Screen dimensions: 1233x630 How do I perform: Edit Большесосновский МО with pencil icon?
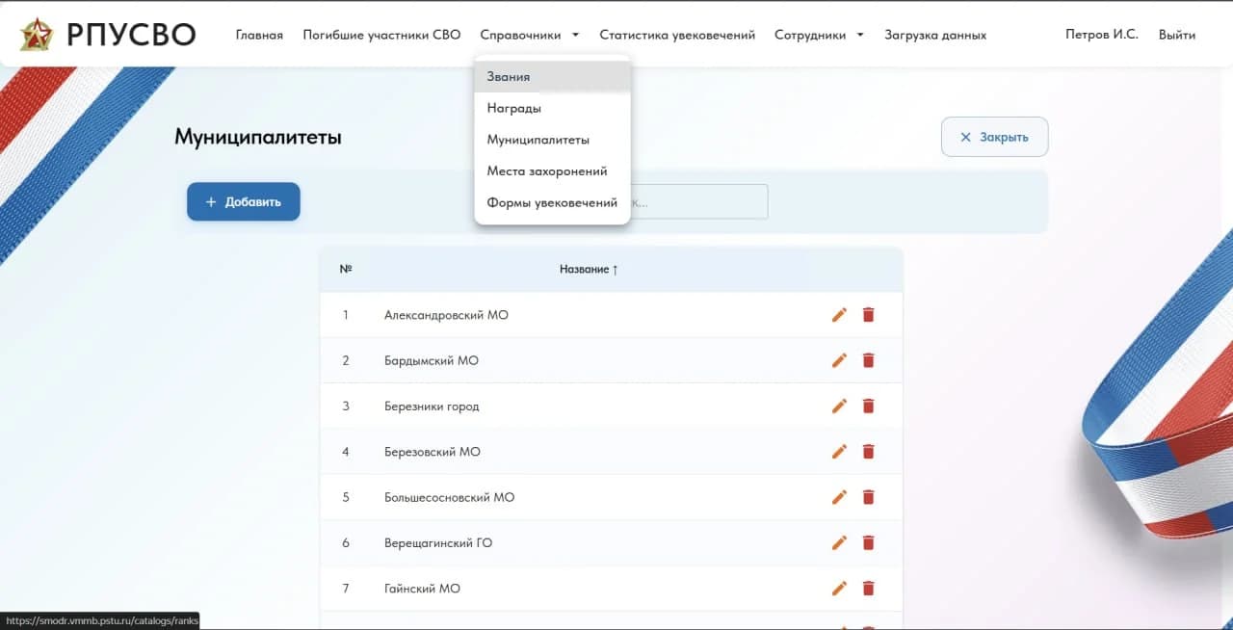pyautogui.click(x=839, y=497)
